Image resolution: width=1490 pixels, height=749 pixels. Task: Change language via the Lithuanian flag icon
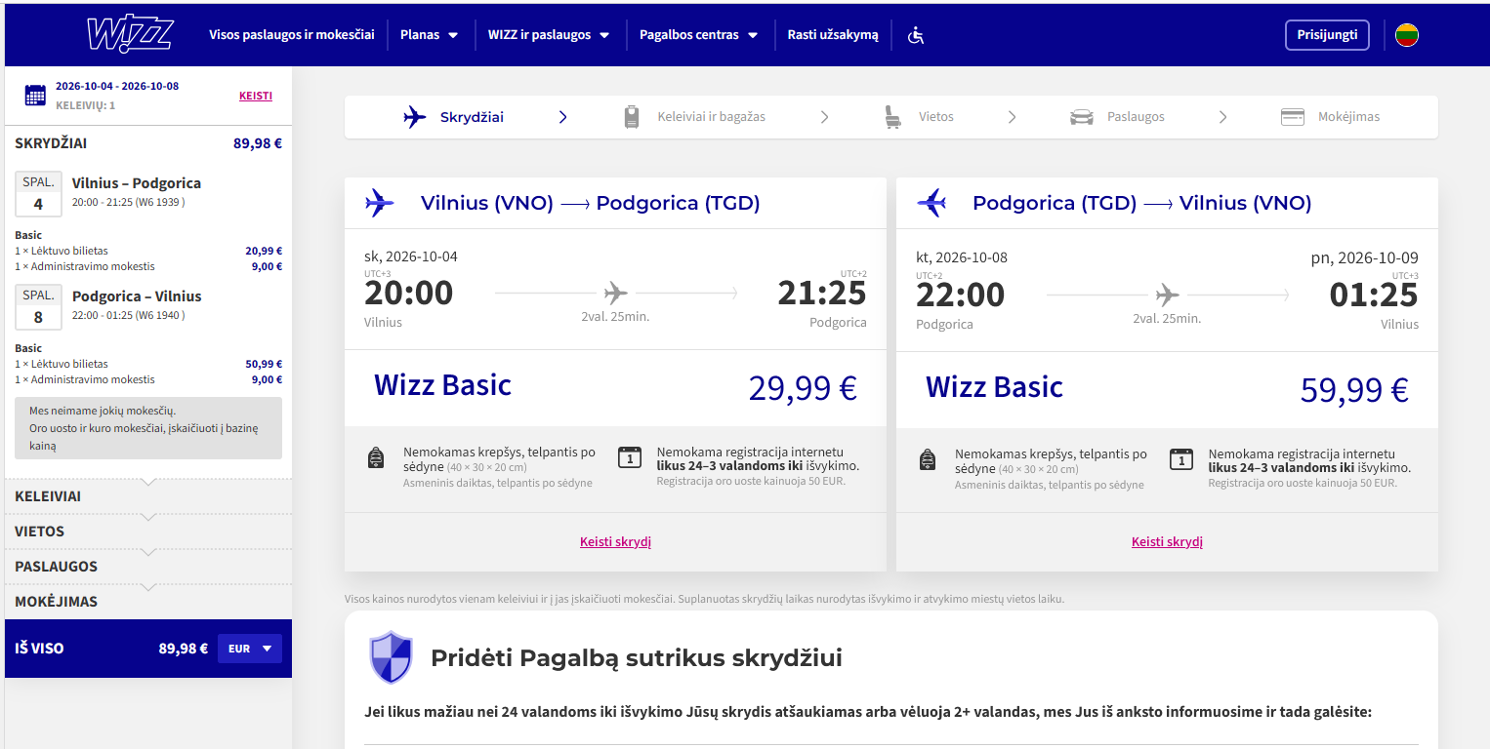click(1407, 35)
